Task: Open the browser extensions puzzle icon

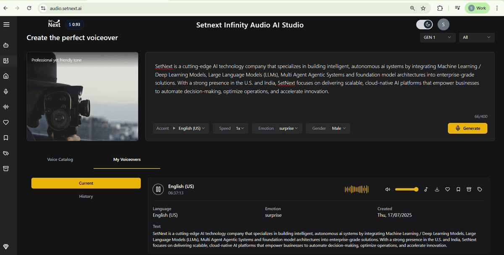Action: (x=440, y=8)
